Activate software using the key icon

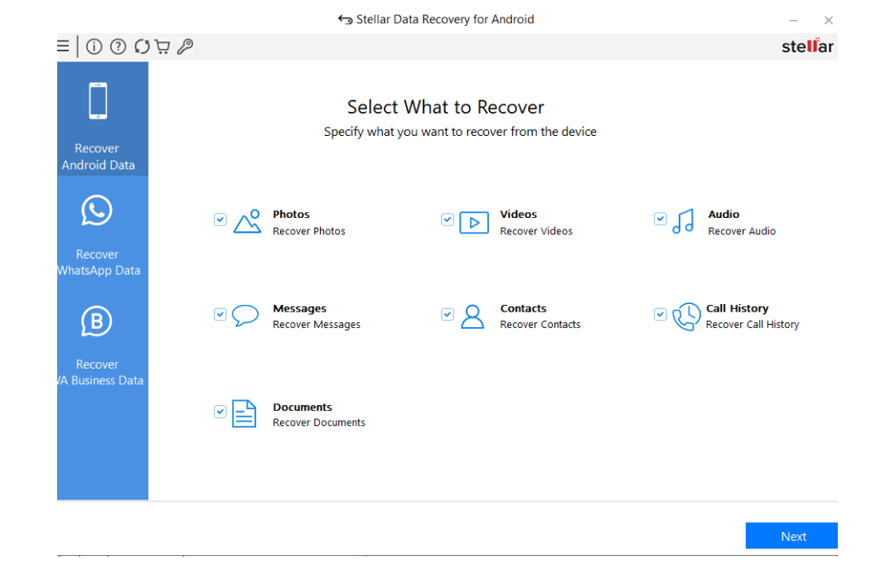pos(185,46)
